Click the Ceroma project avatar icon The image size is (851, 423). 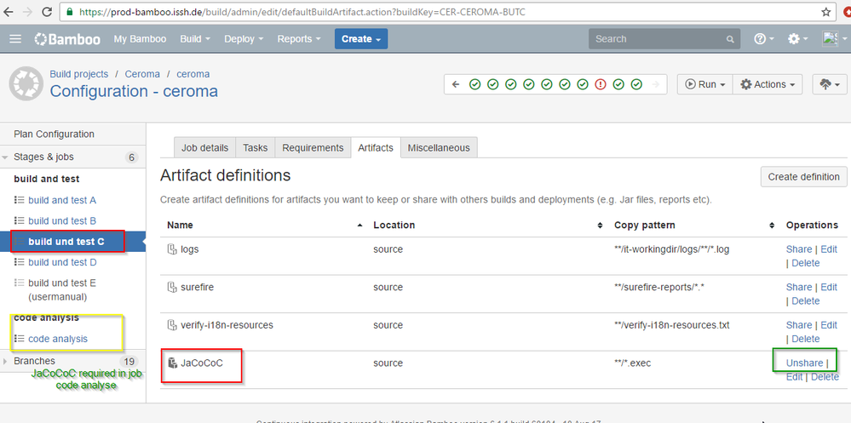coord(26,83)
